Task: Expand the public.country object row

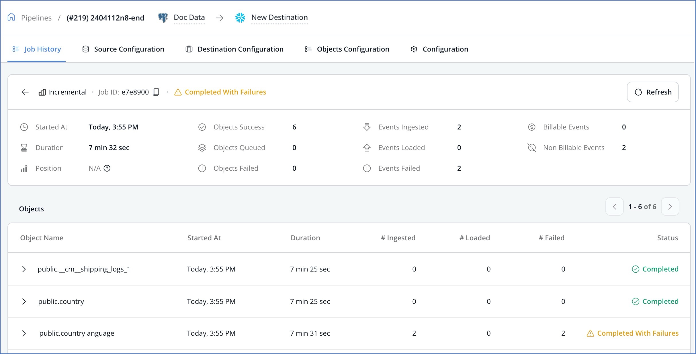Action: pos(24,301)
